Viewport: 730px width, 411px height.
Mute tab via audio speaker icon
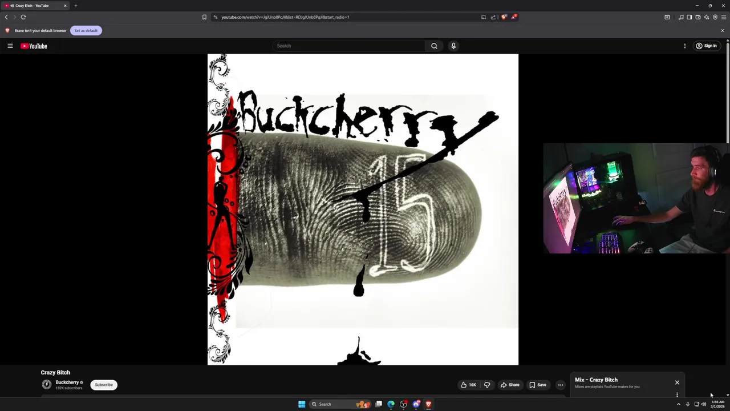[13, 6]
